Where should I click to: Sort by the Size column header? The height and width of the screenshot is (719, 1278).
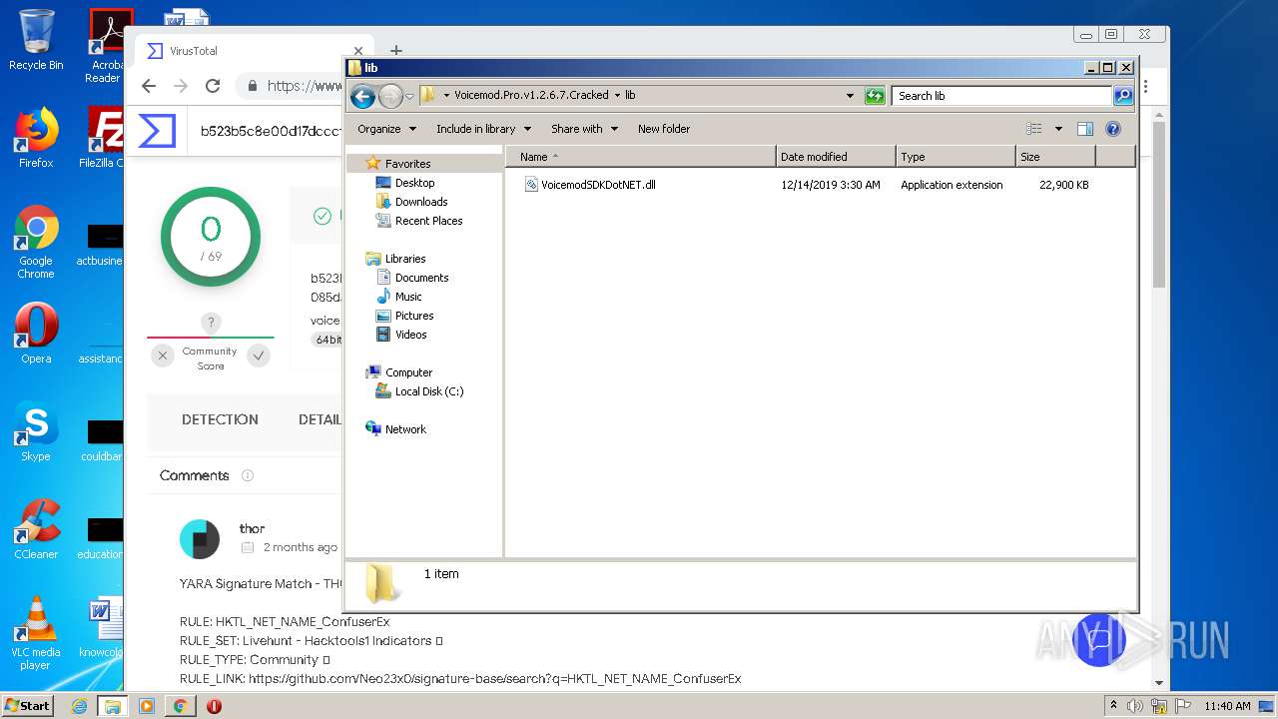click(x=1055, y=157)
